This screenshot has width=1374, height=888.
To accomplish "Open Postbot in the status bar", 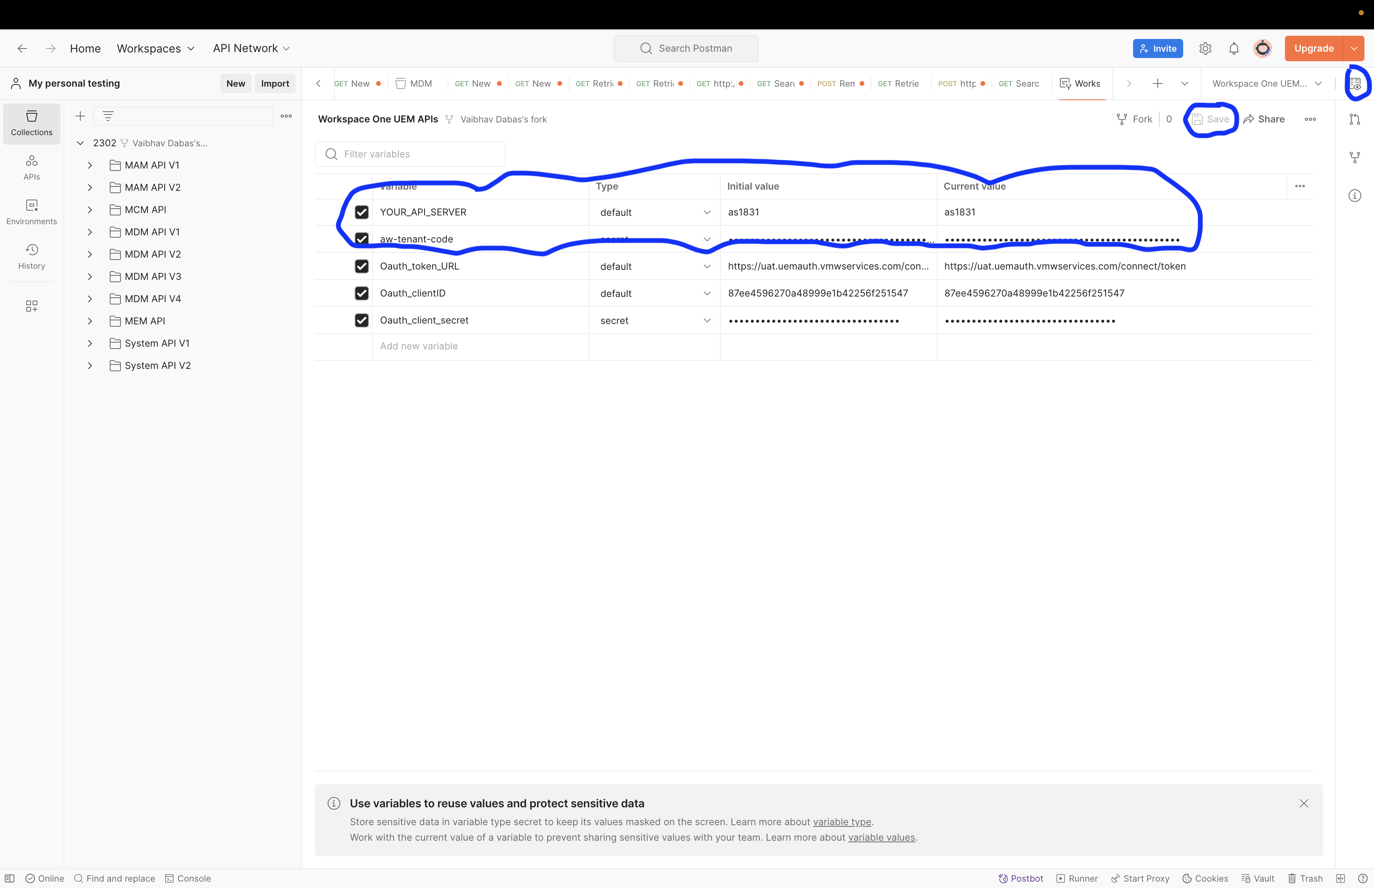I will click(x=1021, y=878).
